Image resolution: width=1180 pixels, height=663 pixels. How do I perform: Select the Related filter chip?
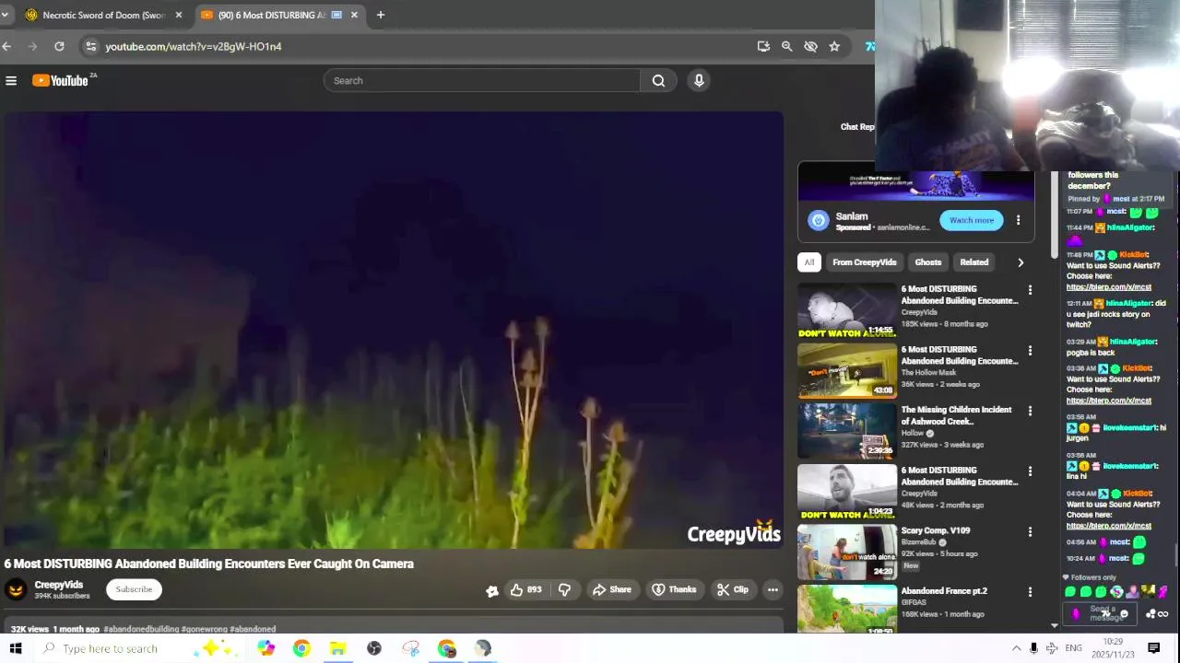973,262
